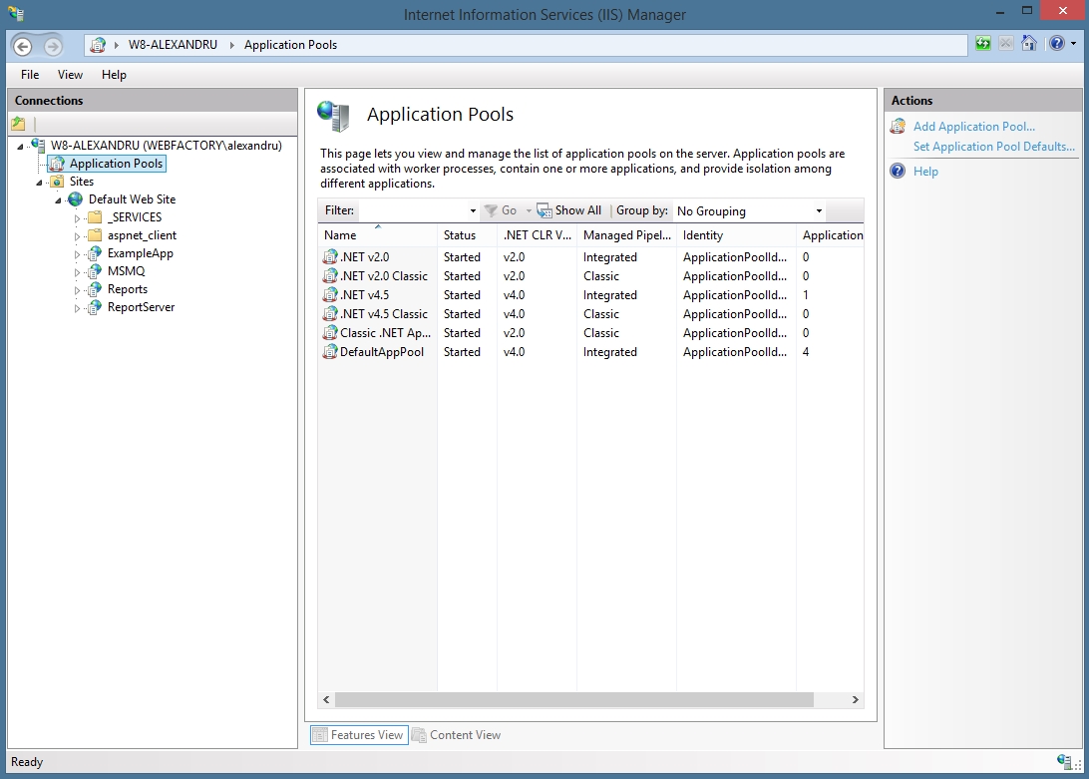Collapse the Sites tree node
The image size is (1089, 779).
(40, 182)
